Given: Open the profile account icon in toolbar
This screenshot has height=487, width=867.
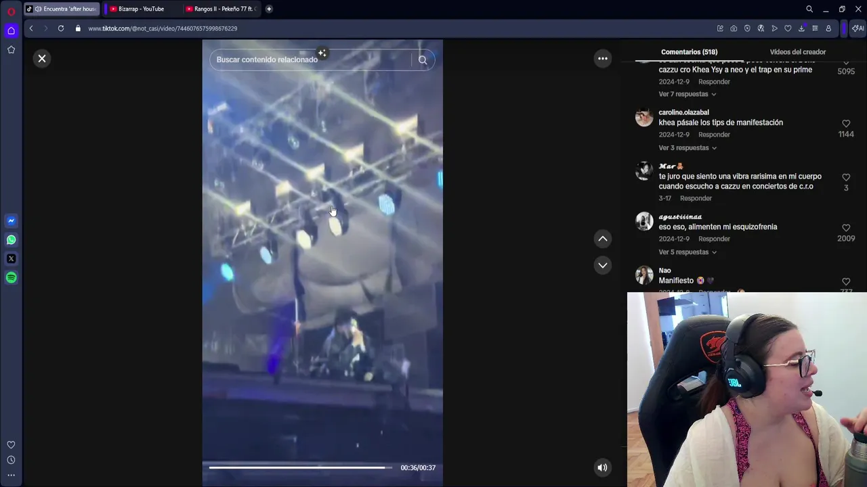Looking at the screenshot, I should [x=828, y=28].
